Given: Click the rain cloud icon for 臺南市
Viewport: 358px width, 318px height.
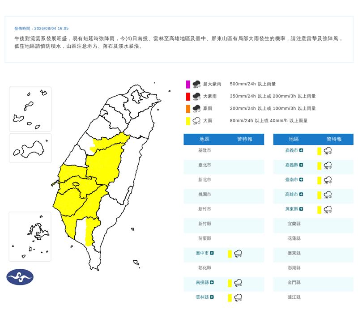Looking at the screenshot, I should pyautogui.click(x=328, y=180).
